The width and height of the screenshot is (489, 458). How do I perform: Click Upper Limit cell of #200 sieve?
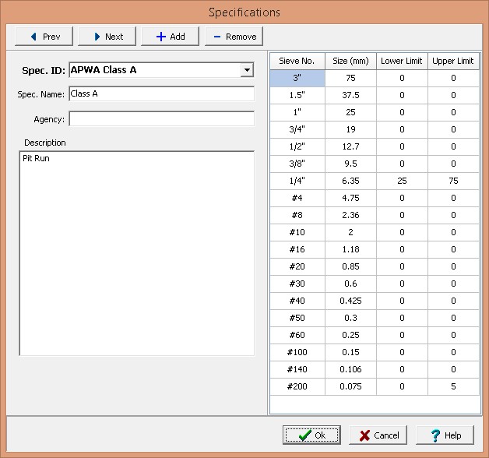453,386
